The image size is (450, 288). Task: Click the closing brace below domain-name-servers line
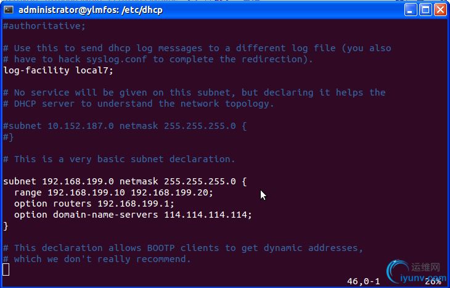click(x=6, y=226)
